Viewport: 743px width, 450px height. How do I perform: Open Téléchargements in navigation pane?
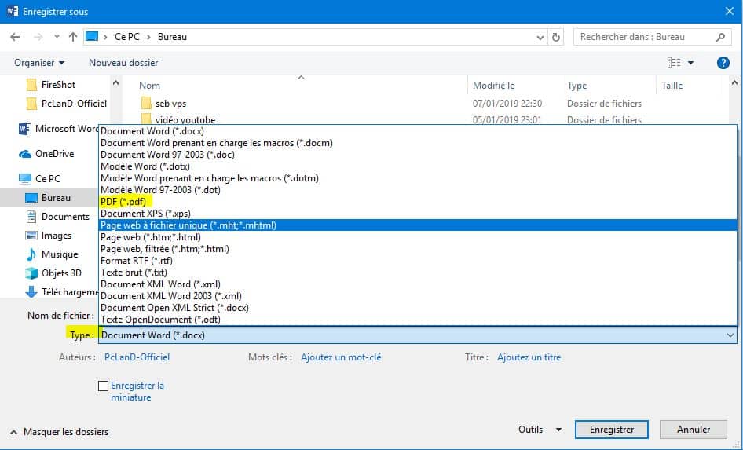tap(61, 292)
